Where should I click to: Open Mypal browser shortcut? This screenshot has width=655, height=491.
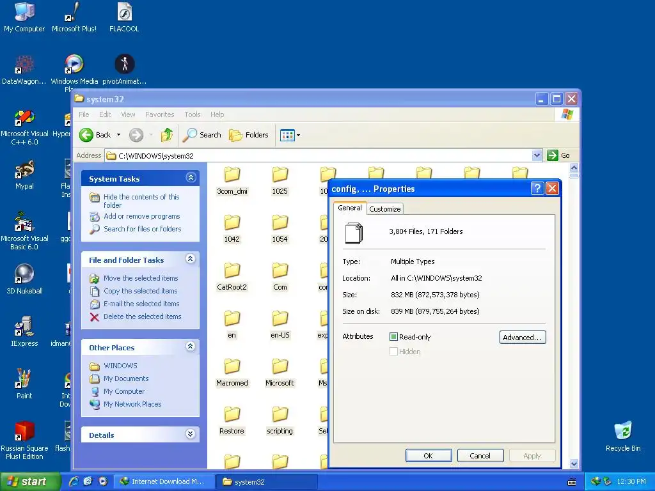click(x=24, y=175)
